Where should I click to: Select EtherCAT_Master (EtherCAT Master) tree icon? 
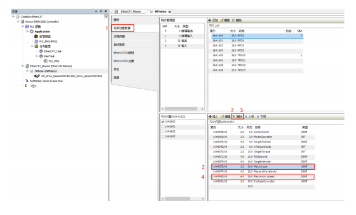[x=27, y=66]
